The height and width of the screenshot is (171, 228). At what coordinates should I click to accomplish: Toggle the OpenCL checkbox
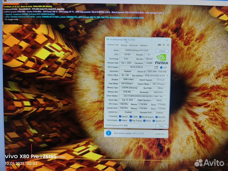pyautogui.click(x=120, y=117)
